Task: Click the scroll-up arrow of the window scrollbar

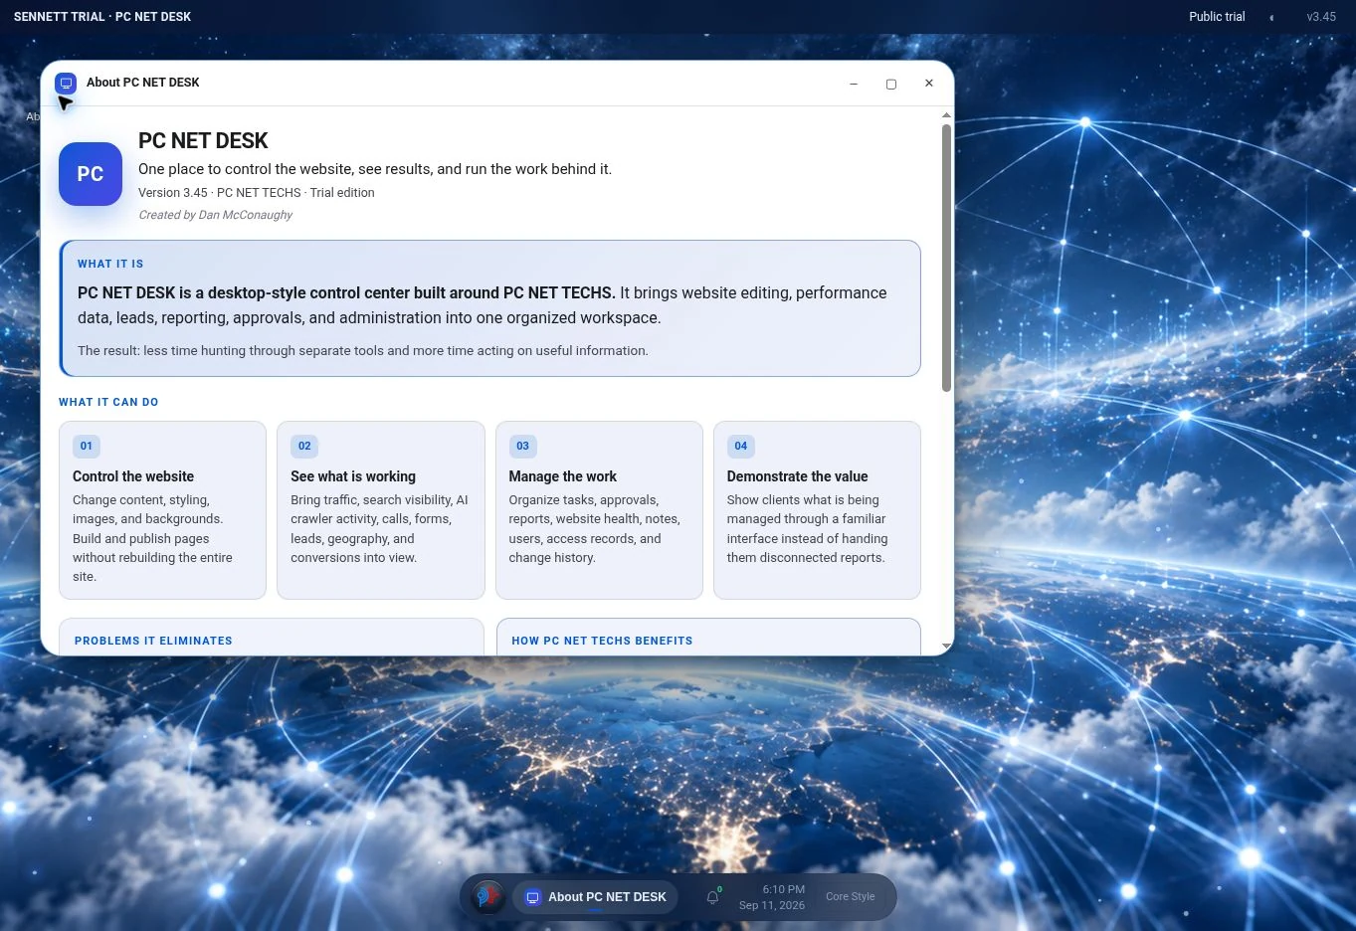Action: [x=946, y=115]
